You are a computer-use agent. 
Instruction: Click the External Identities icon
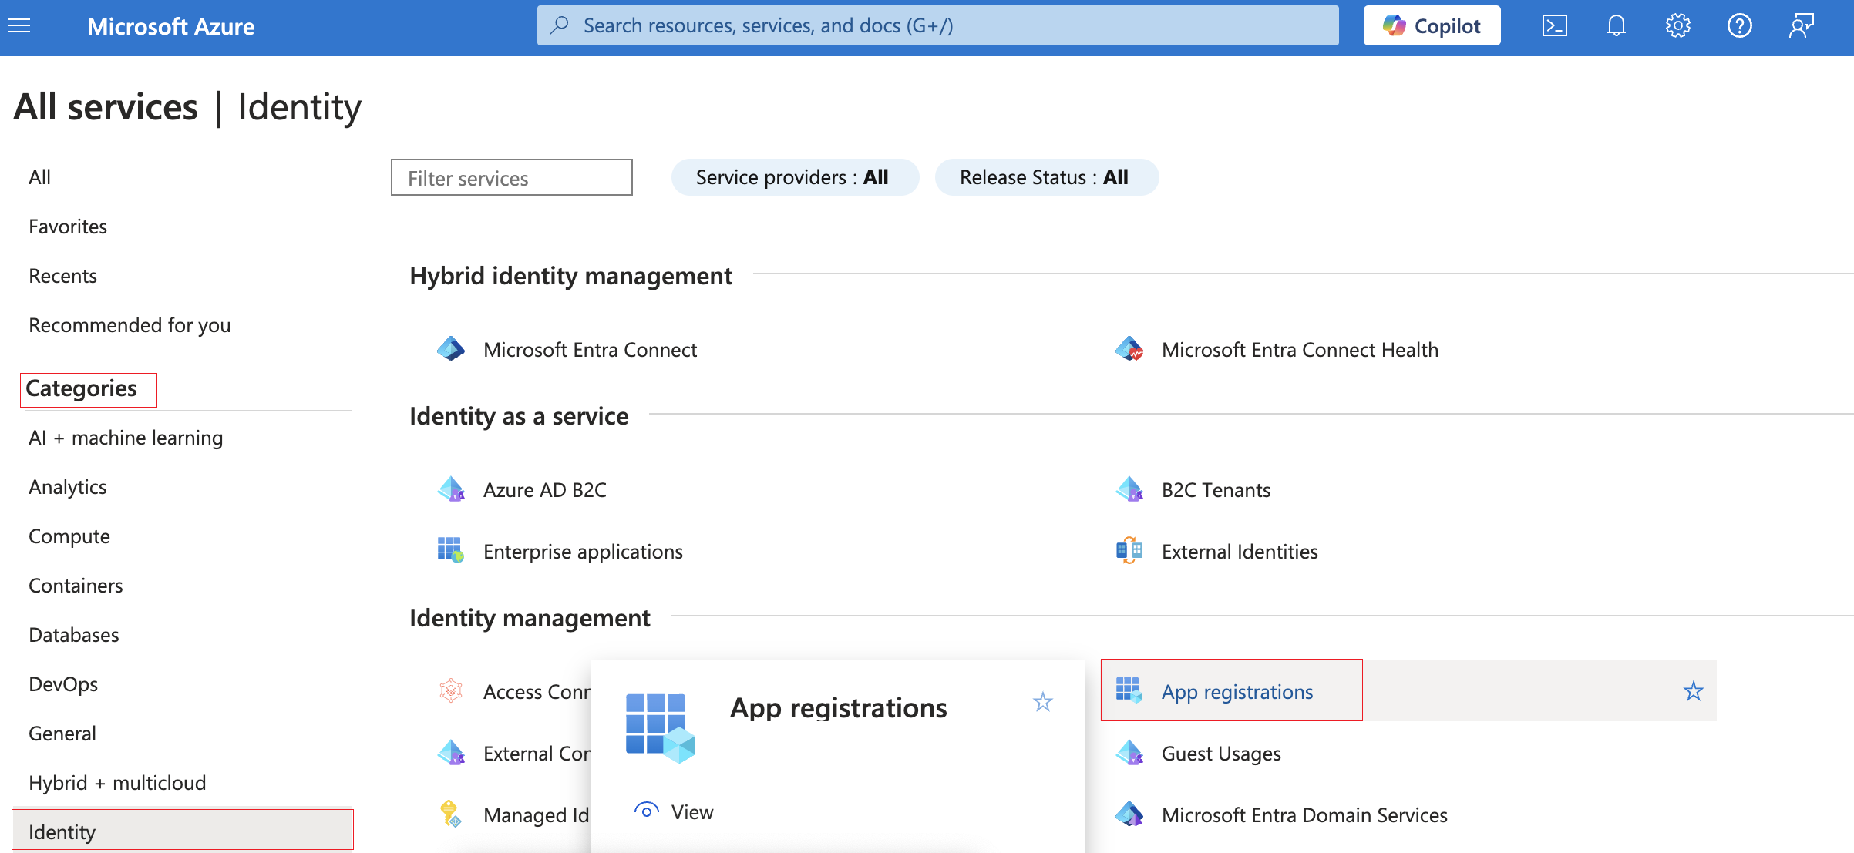click(x=1129, y=551)
